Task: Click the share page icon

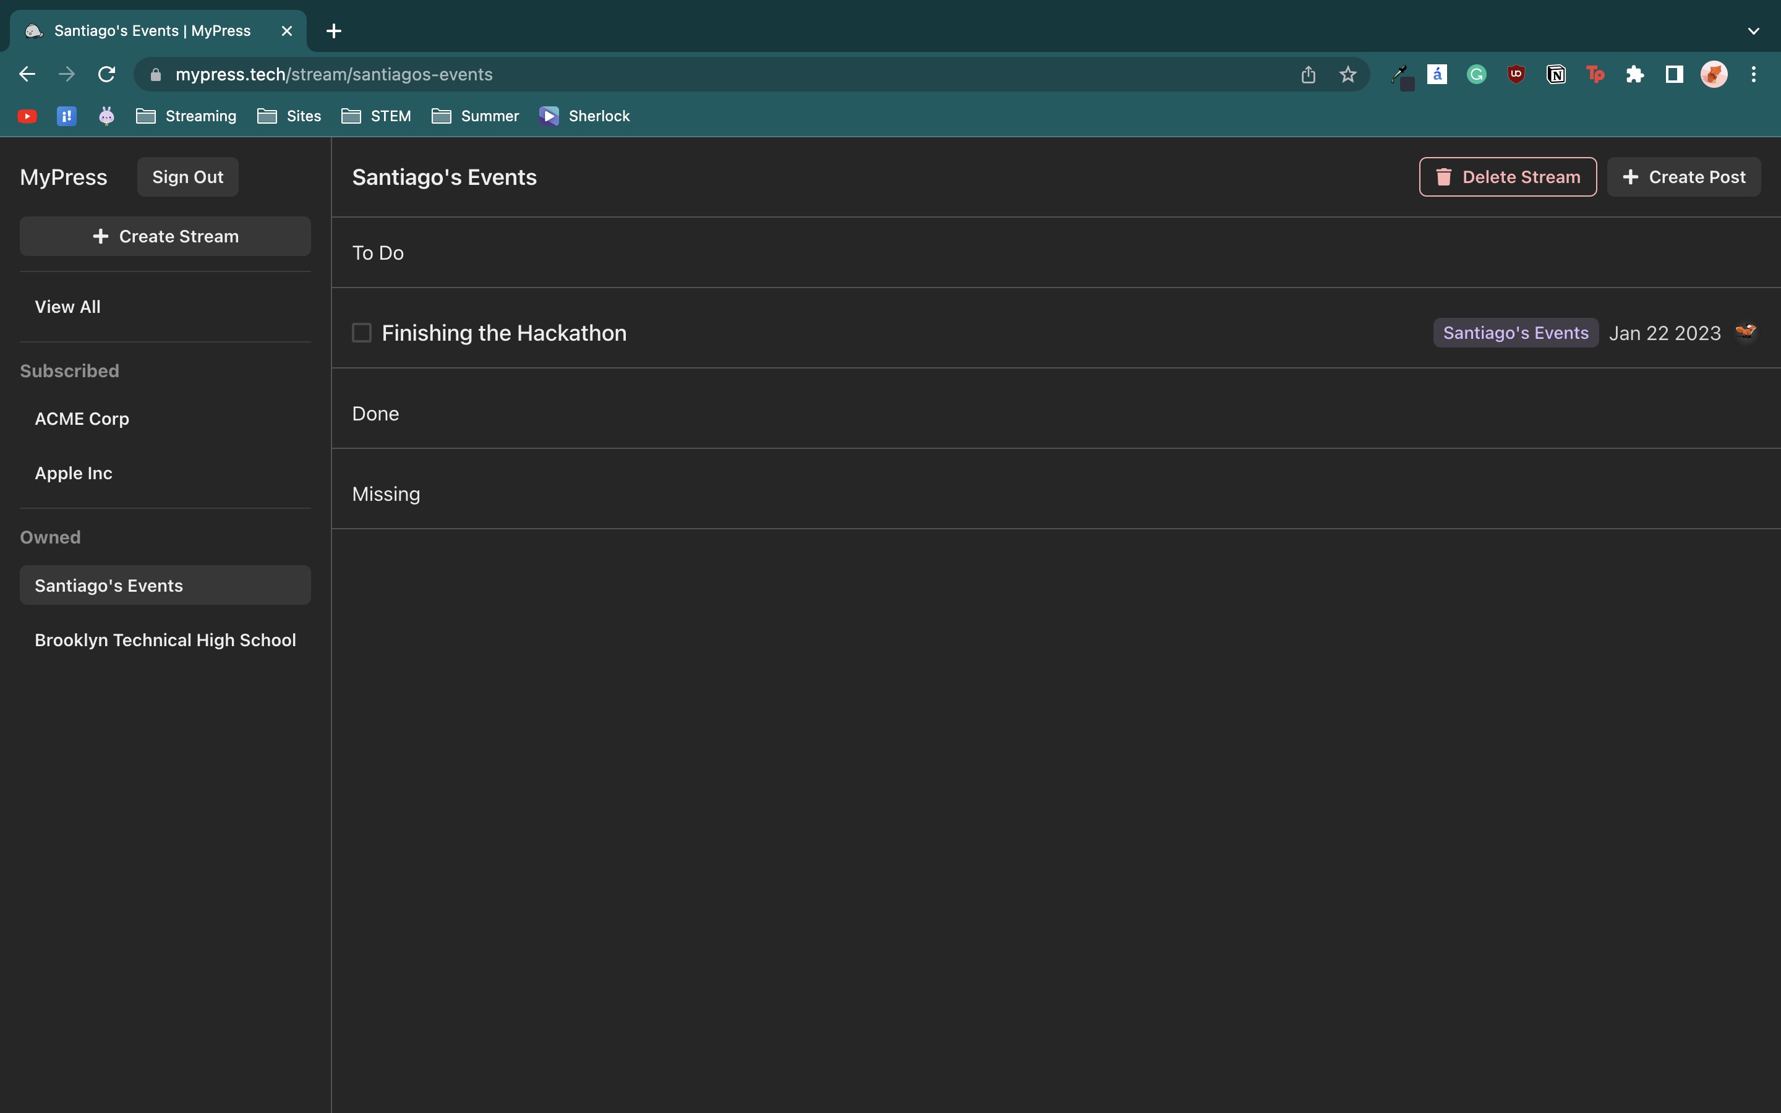Action: tap(1308, 74)
